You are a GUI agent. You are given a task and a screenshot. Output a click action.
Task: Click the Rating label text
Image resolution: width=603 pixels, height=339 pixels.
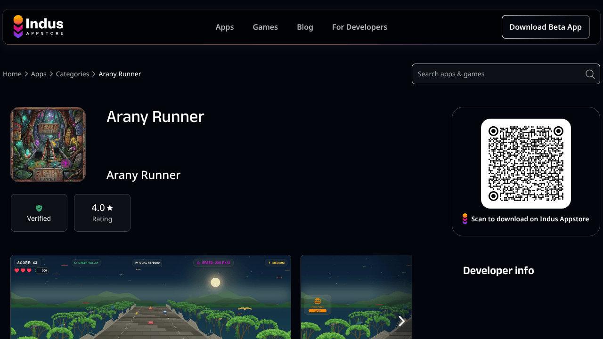[x=102, y=219]
